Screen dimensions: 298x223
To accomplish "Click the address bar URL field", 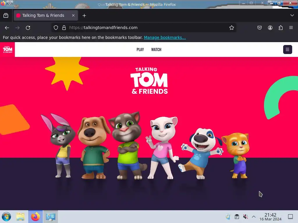I will (x=143, y=28).
